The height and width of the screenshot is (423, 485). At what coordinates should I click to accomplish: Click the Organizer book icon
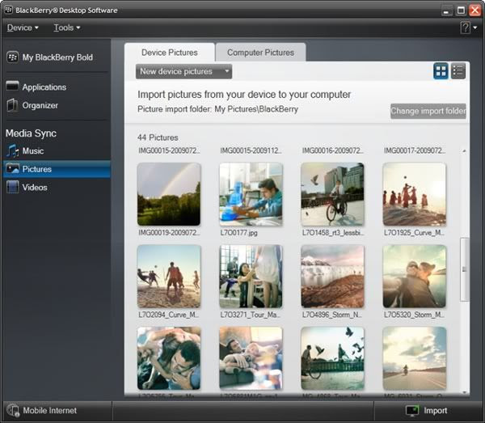[12, 105]
